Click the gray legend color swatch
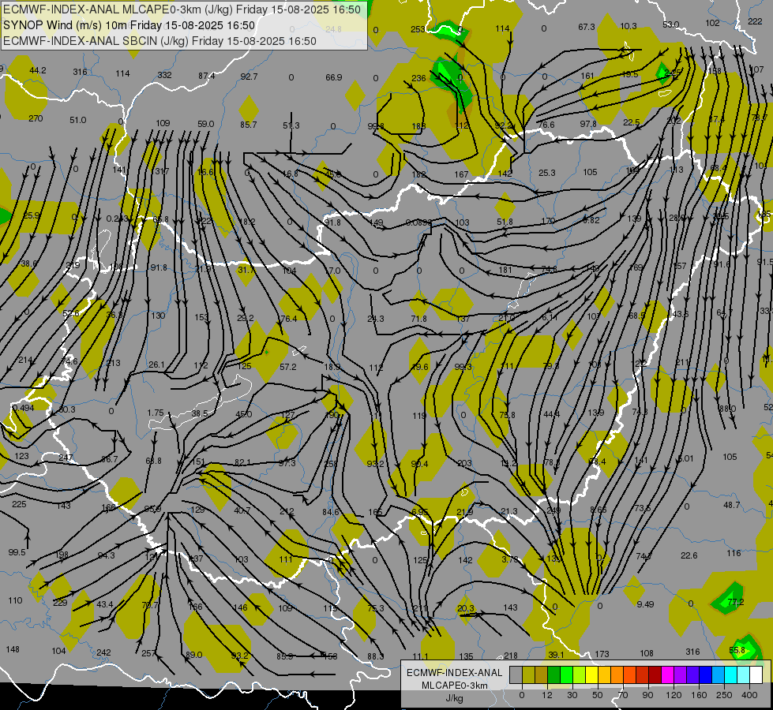773x710 pixels. click(x=516, y=675)
